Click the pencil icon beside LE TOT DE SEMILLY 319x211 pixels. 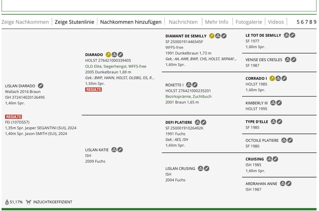tap(293, 35)
